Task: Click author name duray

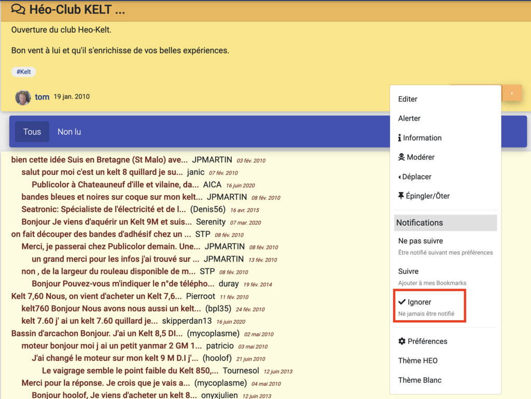Action: pyautogui.click(x=229, y=284)
